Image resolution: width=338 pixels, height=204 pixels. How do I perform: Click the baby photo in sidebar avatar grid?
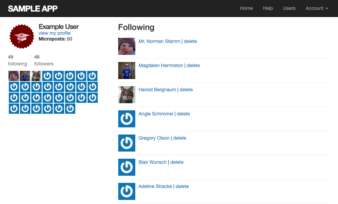tap(14, 76)
